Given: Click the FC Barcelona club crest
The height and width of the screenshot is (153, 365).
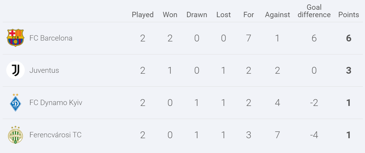Looking at the screenshot, I should tap(15, 38).
